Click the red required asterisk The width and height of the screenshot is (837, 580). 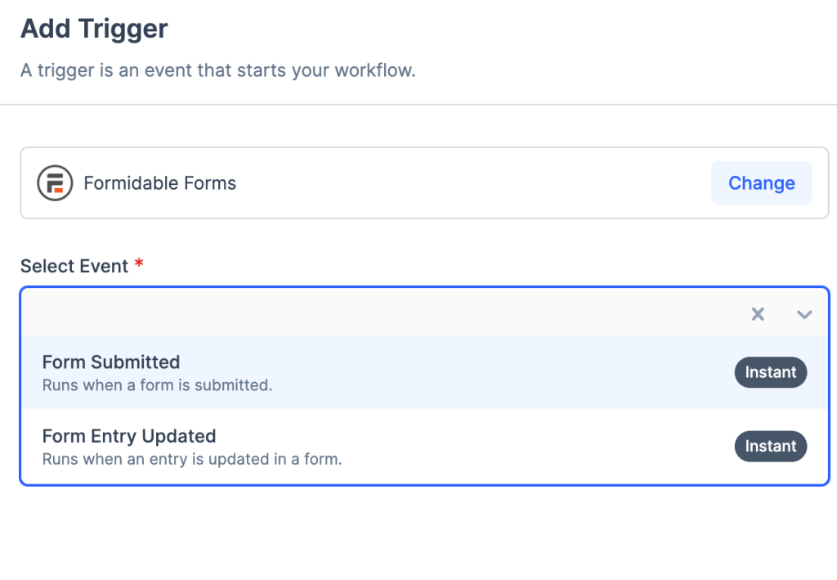point(139,264)
